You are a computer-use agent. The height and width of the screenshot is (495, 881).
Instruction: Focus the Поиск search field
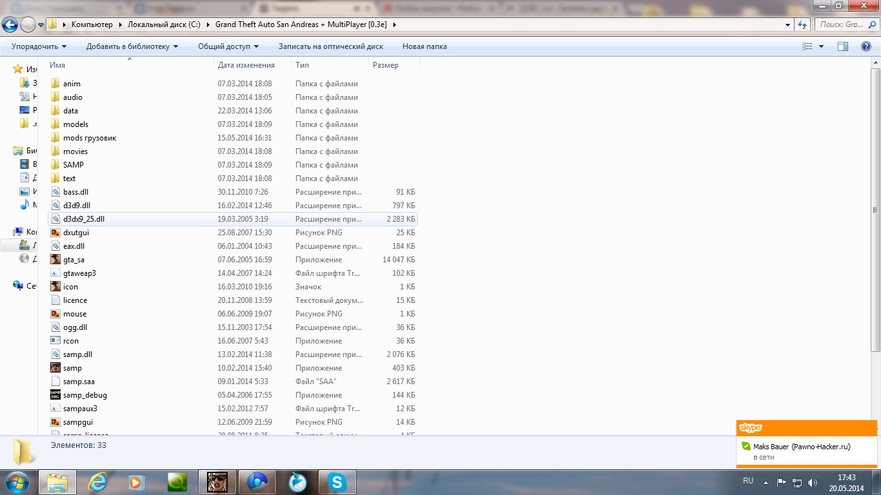846,24
